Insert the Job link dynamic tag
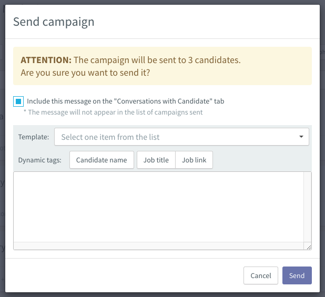The width and height of the screenshot is (325, 297). pyautogui.click(x=194, y=160)
